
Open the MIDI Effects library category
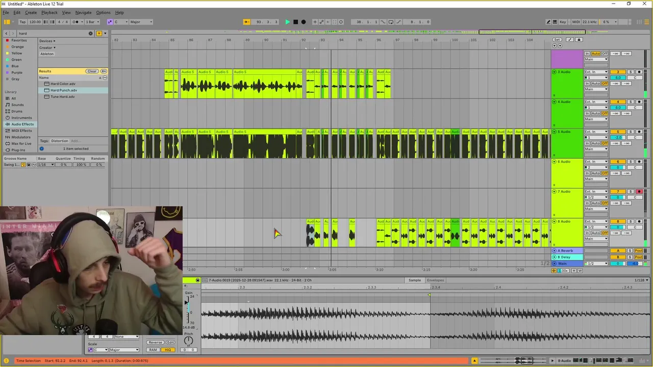pos(21,130)
